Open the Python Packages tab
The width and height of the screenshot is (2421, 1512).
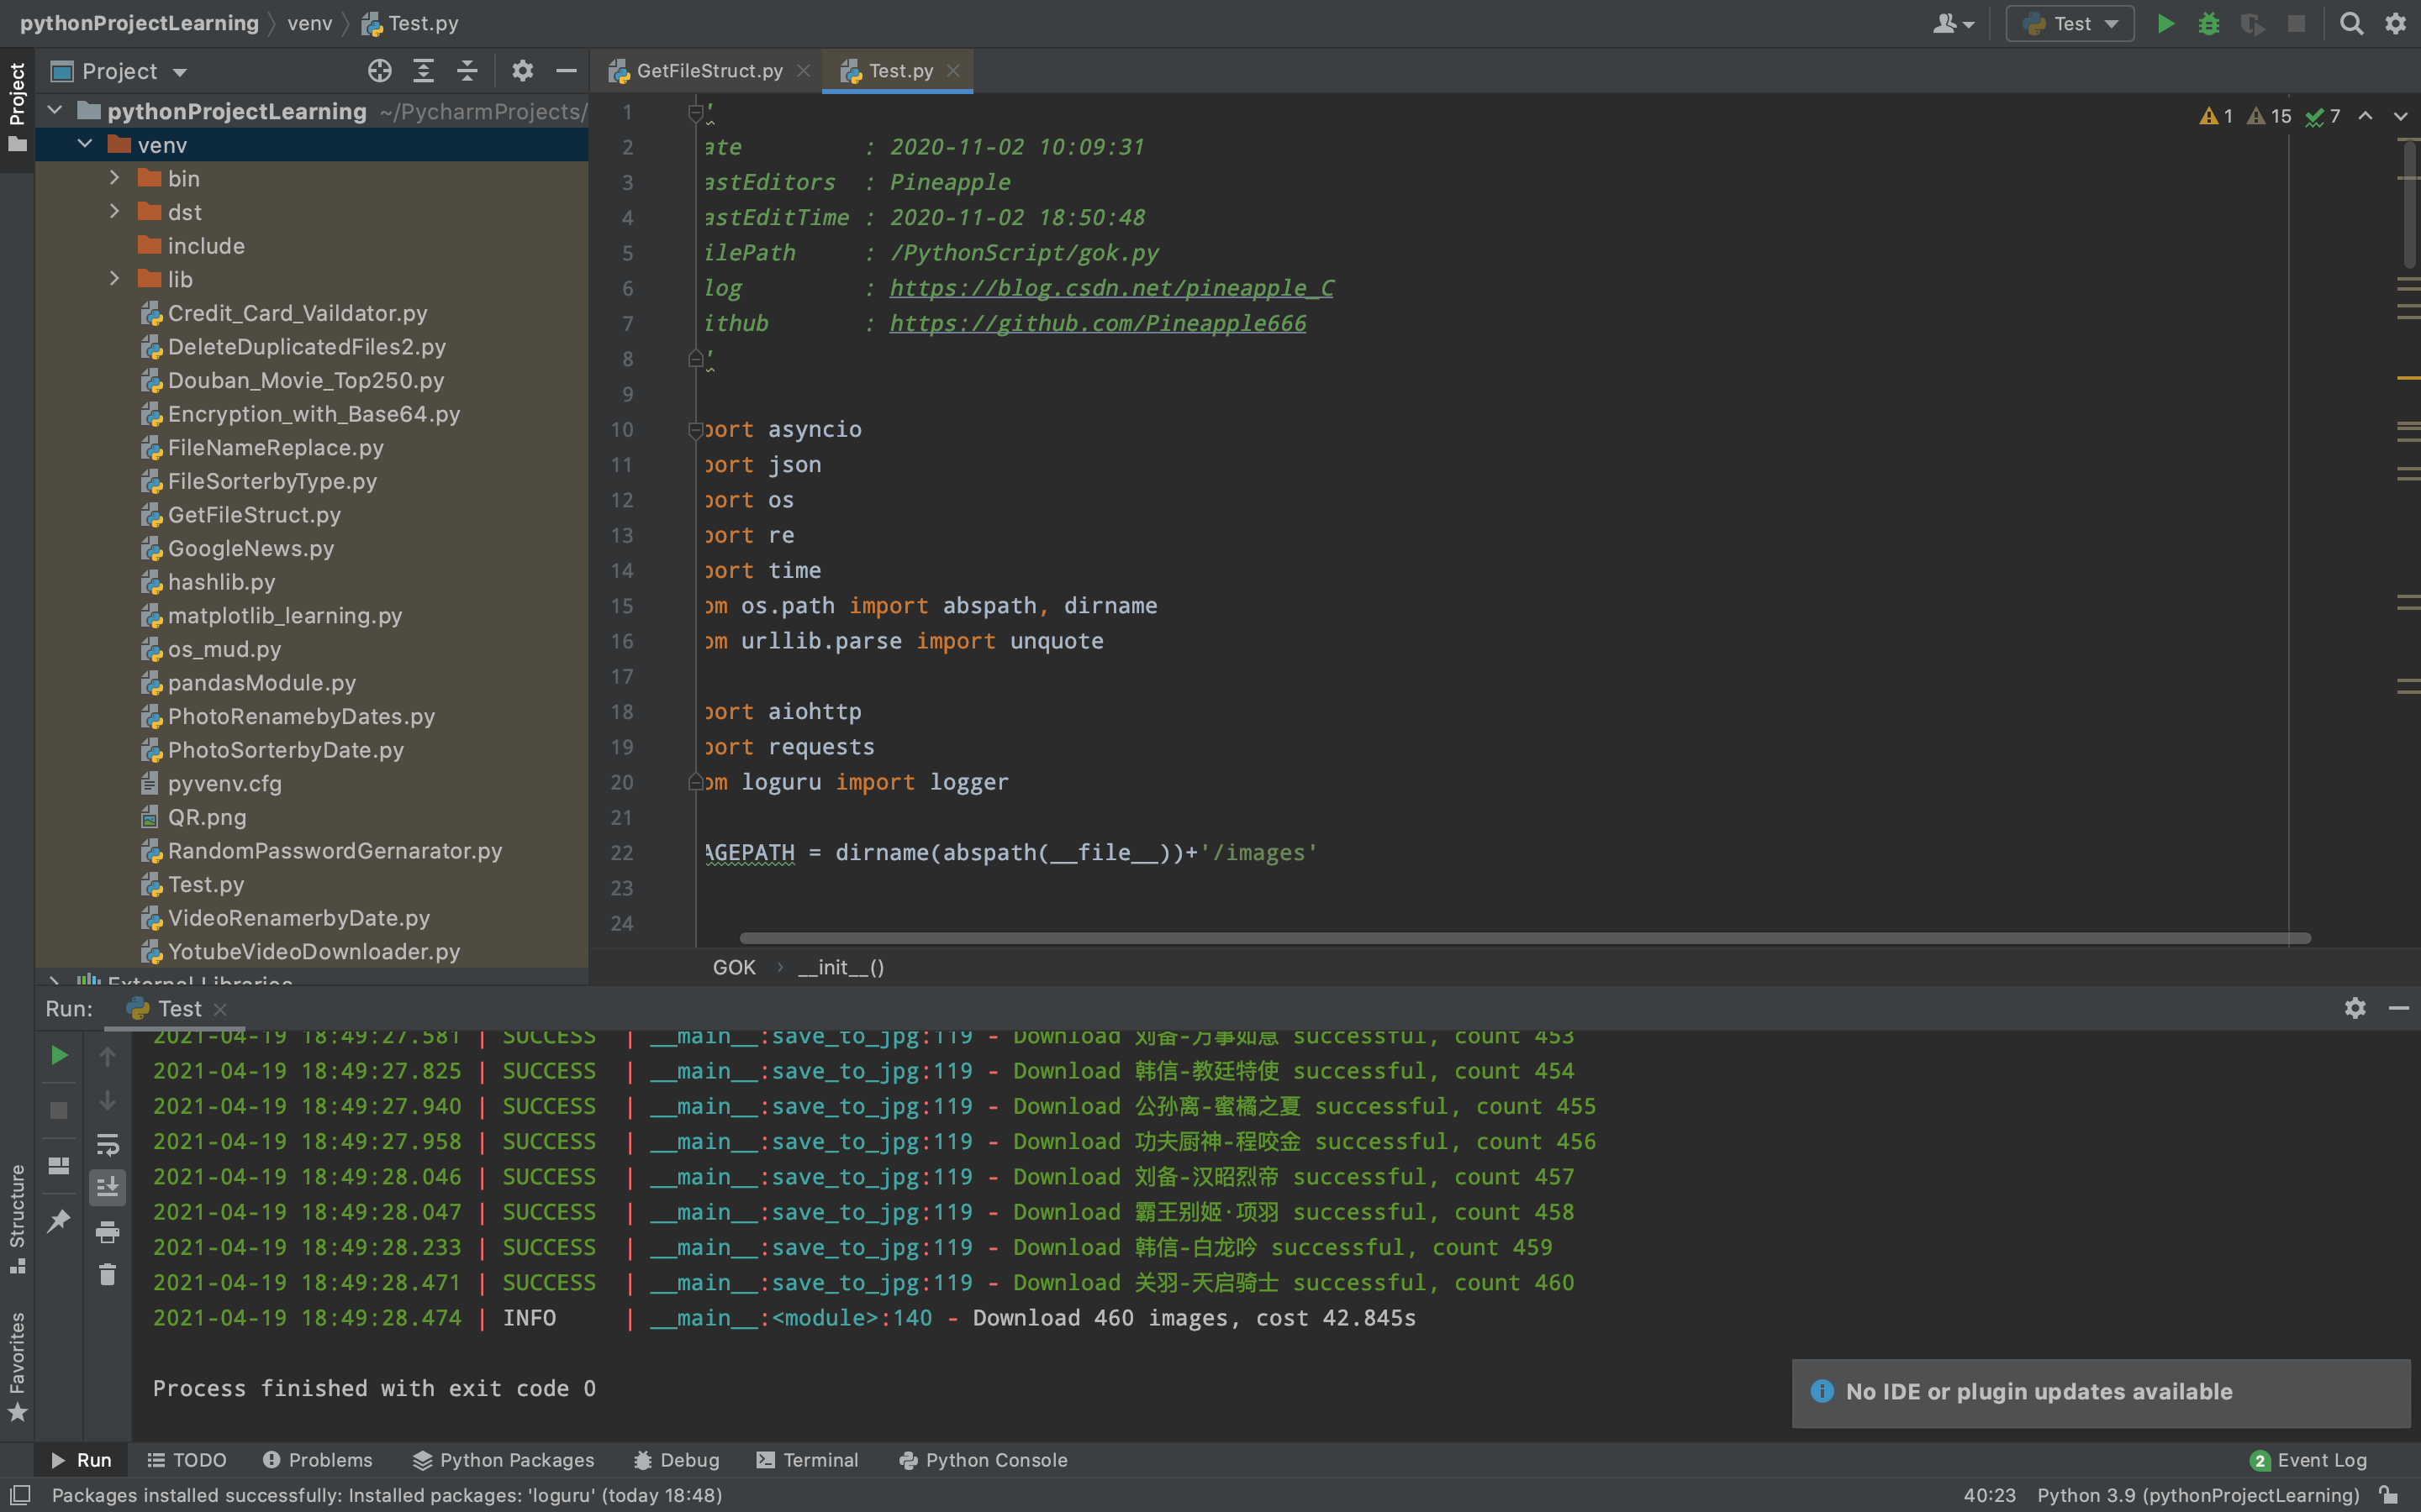point(504,1460)
